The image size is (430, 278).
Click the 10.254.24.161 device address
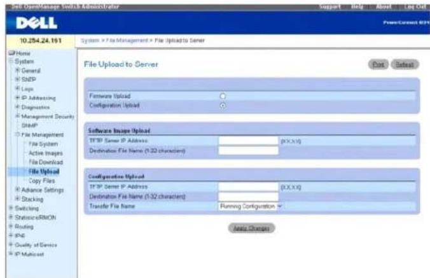(x=41, y=41)
